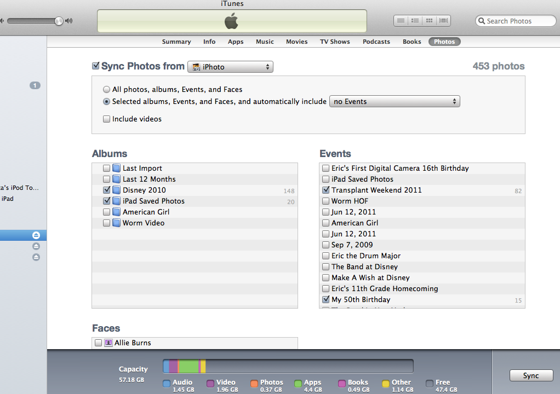Click the Apple logo in display
This screenshot has height=394, width=560.
click(x=231, y=21)
